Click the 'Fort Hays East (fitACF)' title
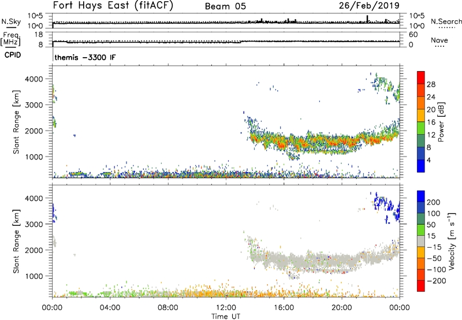 (113, 5)
